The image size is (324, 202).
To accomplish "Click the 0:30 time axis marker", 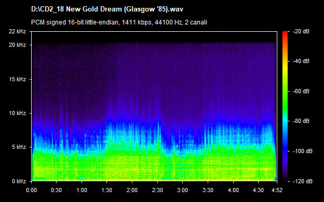I will (x=57, y=190).
